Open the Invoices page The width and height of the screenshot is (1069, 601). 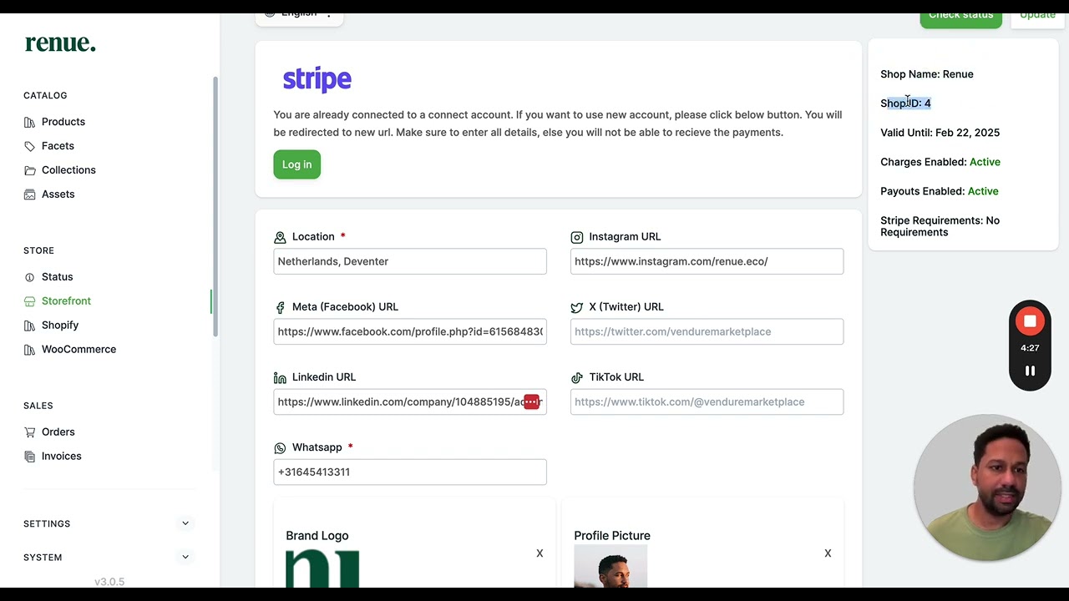coord(61,457)
